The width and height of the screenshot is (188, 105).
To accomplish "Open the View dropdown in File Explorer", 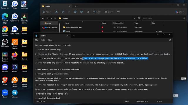I will tap(109, 12).
